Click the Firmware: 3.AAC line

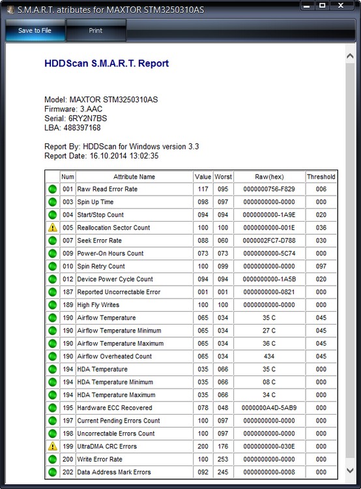(73, 109)
